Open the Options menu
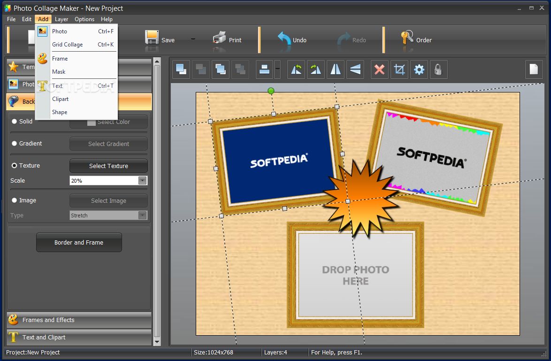Viewport: 551px width, 361px height. coord(84,19)
